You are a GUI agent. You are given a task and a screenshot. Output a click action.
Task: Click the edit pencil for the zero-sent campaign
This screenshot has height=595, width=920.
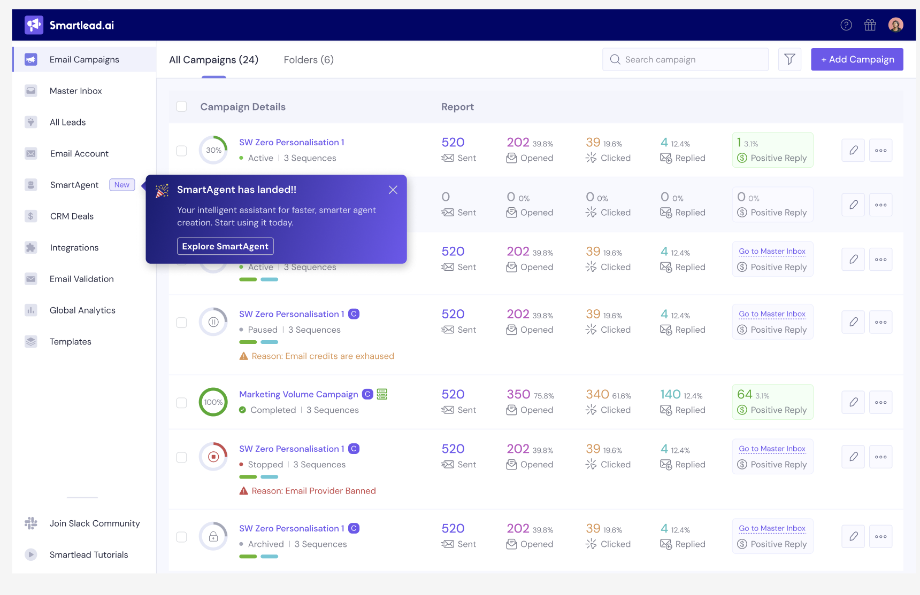853,205
